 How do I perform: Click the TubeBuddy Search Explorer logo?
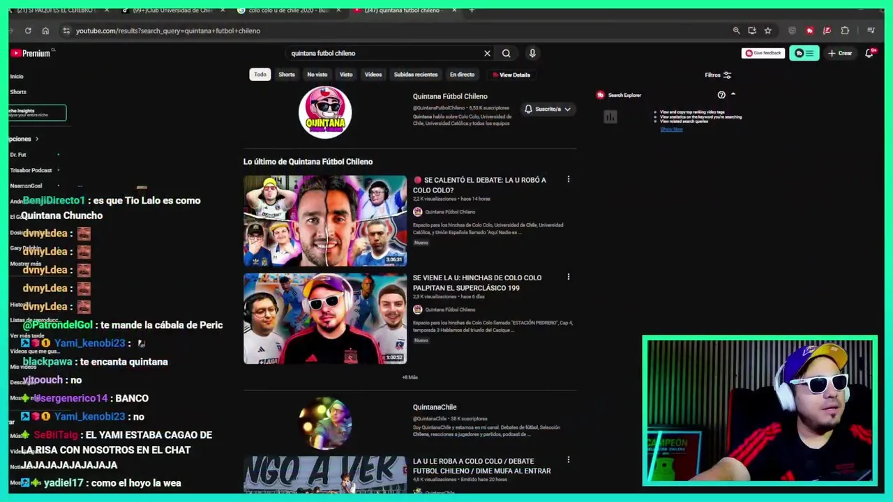[x=600, y=96]
